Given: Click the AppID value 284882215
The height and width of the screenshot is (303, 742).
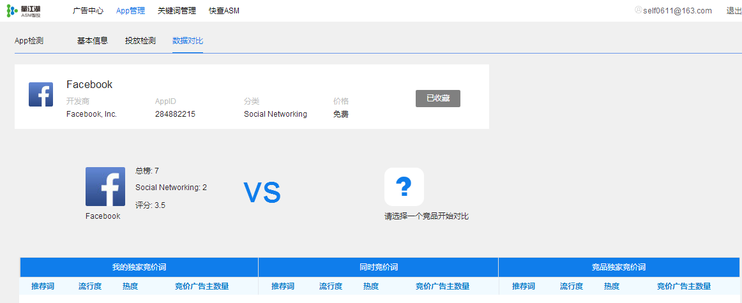Looking at the screenshot, I should click(x=175, y=114).
